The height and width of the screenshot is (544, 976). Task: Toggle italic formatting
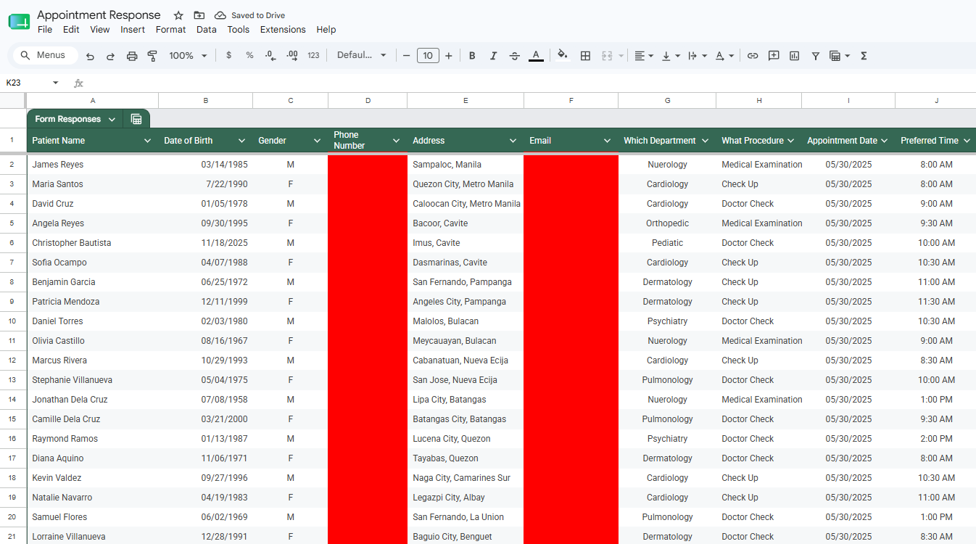pyautogui.click(x=494, y=56)
